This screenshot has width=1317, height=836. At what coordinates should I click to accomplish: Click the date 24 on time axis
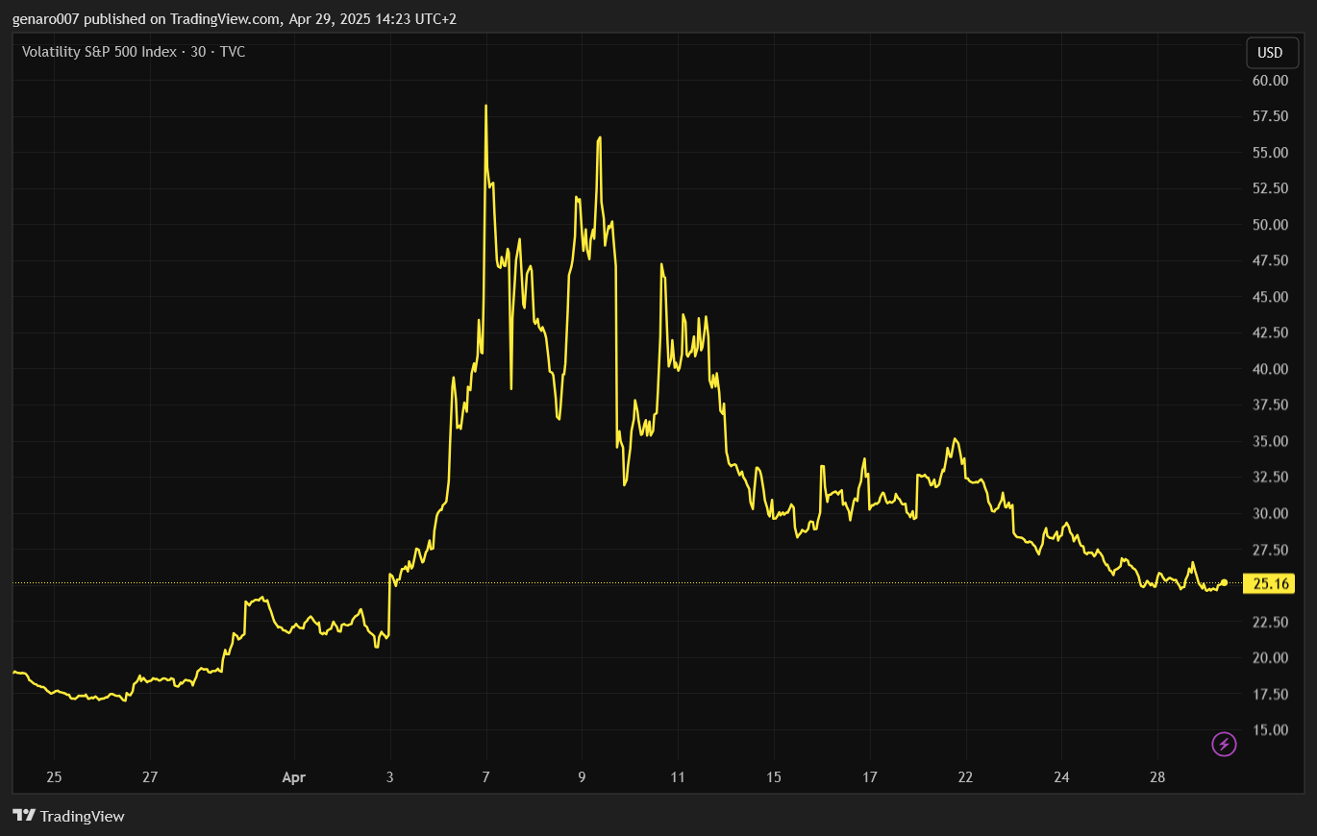tap(1061, 777)
